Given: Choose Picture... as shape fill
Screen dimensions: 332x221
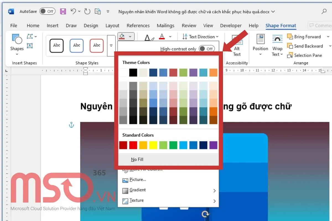Looking at the screenshot, I should click(x=137, y=180).
